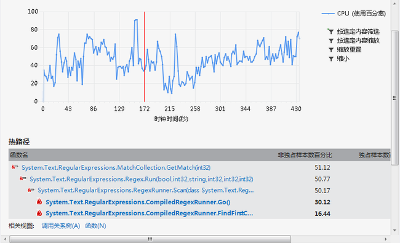400x243 pixels.
Task: Click the horizontal scrollbar right arrow
Action: 386,239
